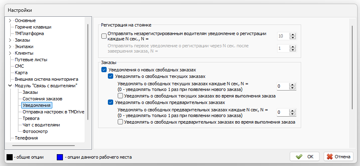Click the предварительных заказах N input field
The width and height of the screenshot is (360, 166).
[283, 112]
